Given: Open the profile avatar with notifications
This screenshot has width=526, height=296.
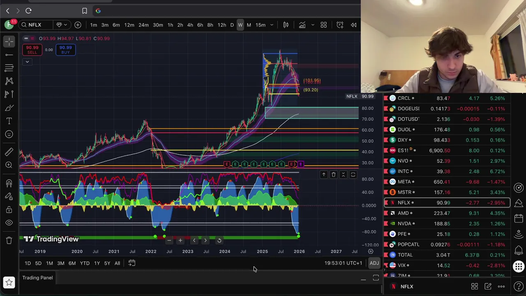Looking at the screenshot, I should pos(9,25).
